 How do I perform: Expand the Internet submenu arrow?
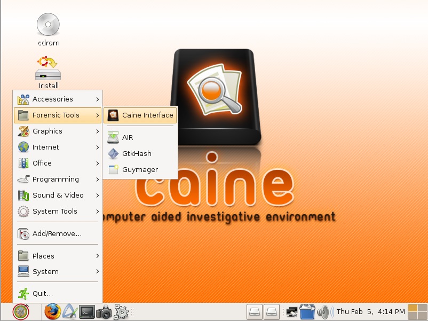click(98, 147)
